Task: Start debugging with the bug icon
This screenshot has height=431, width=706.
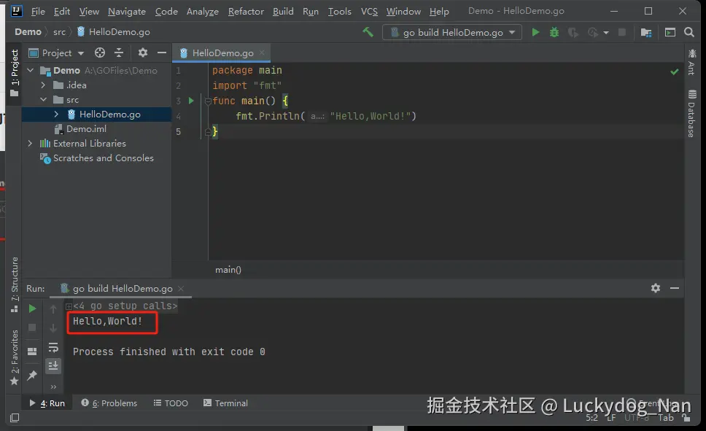Action: [554, 32]
